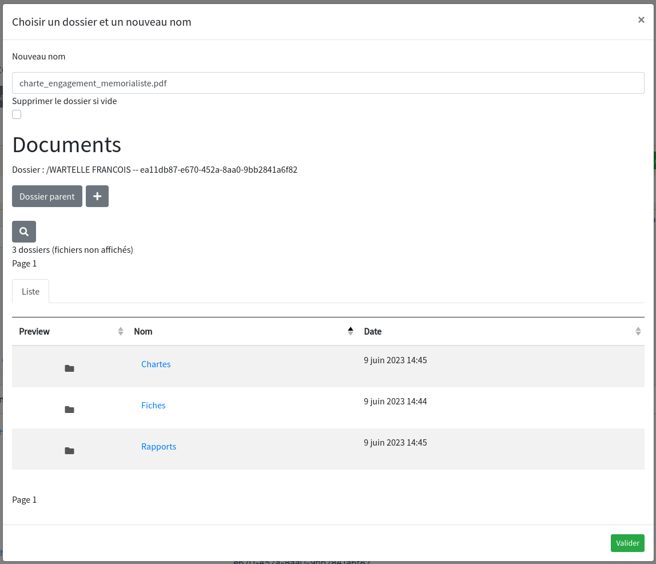This screenshot has width=656, height=564.
Task: Click the folder icon beside Fiches
Action: 69,410
